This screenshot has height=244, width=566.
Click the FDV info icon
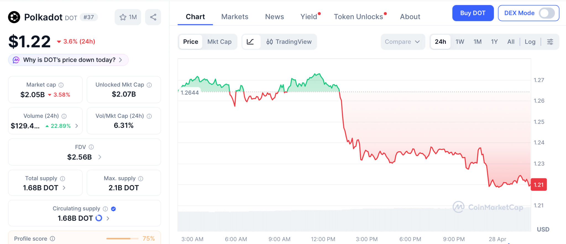[91, 147]
